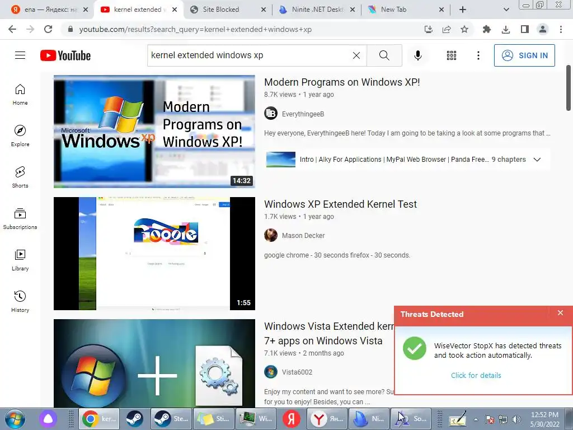Open Shorts in the sidebar

click(20, 177)
